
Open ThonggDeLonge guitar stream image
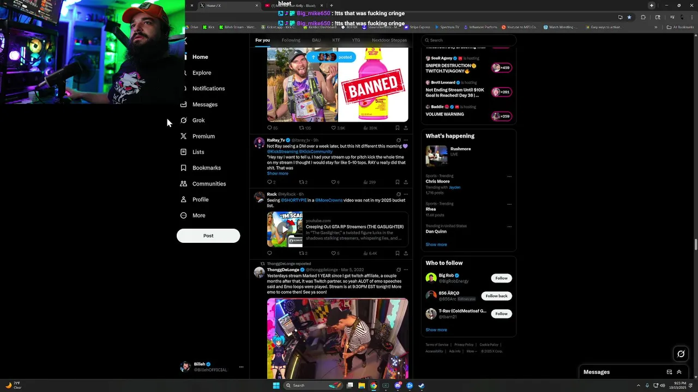click(x=338, y=338)
